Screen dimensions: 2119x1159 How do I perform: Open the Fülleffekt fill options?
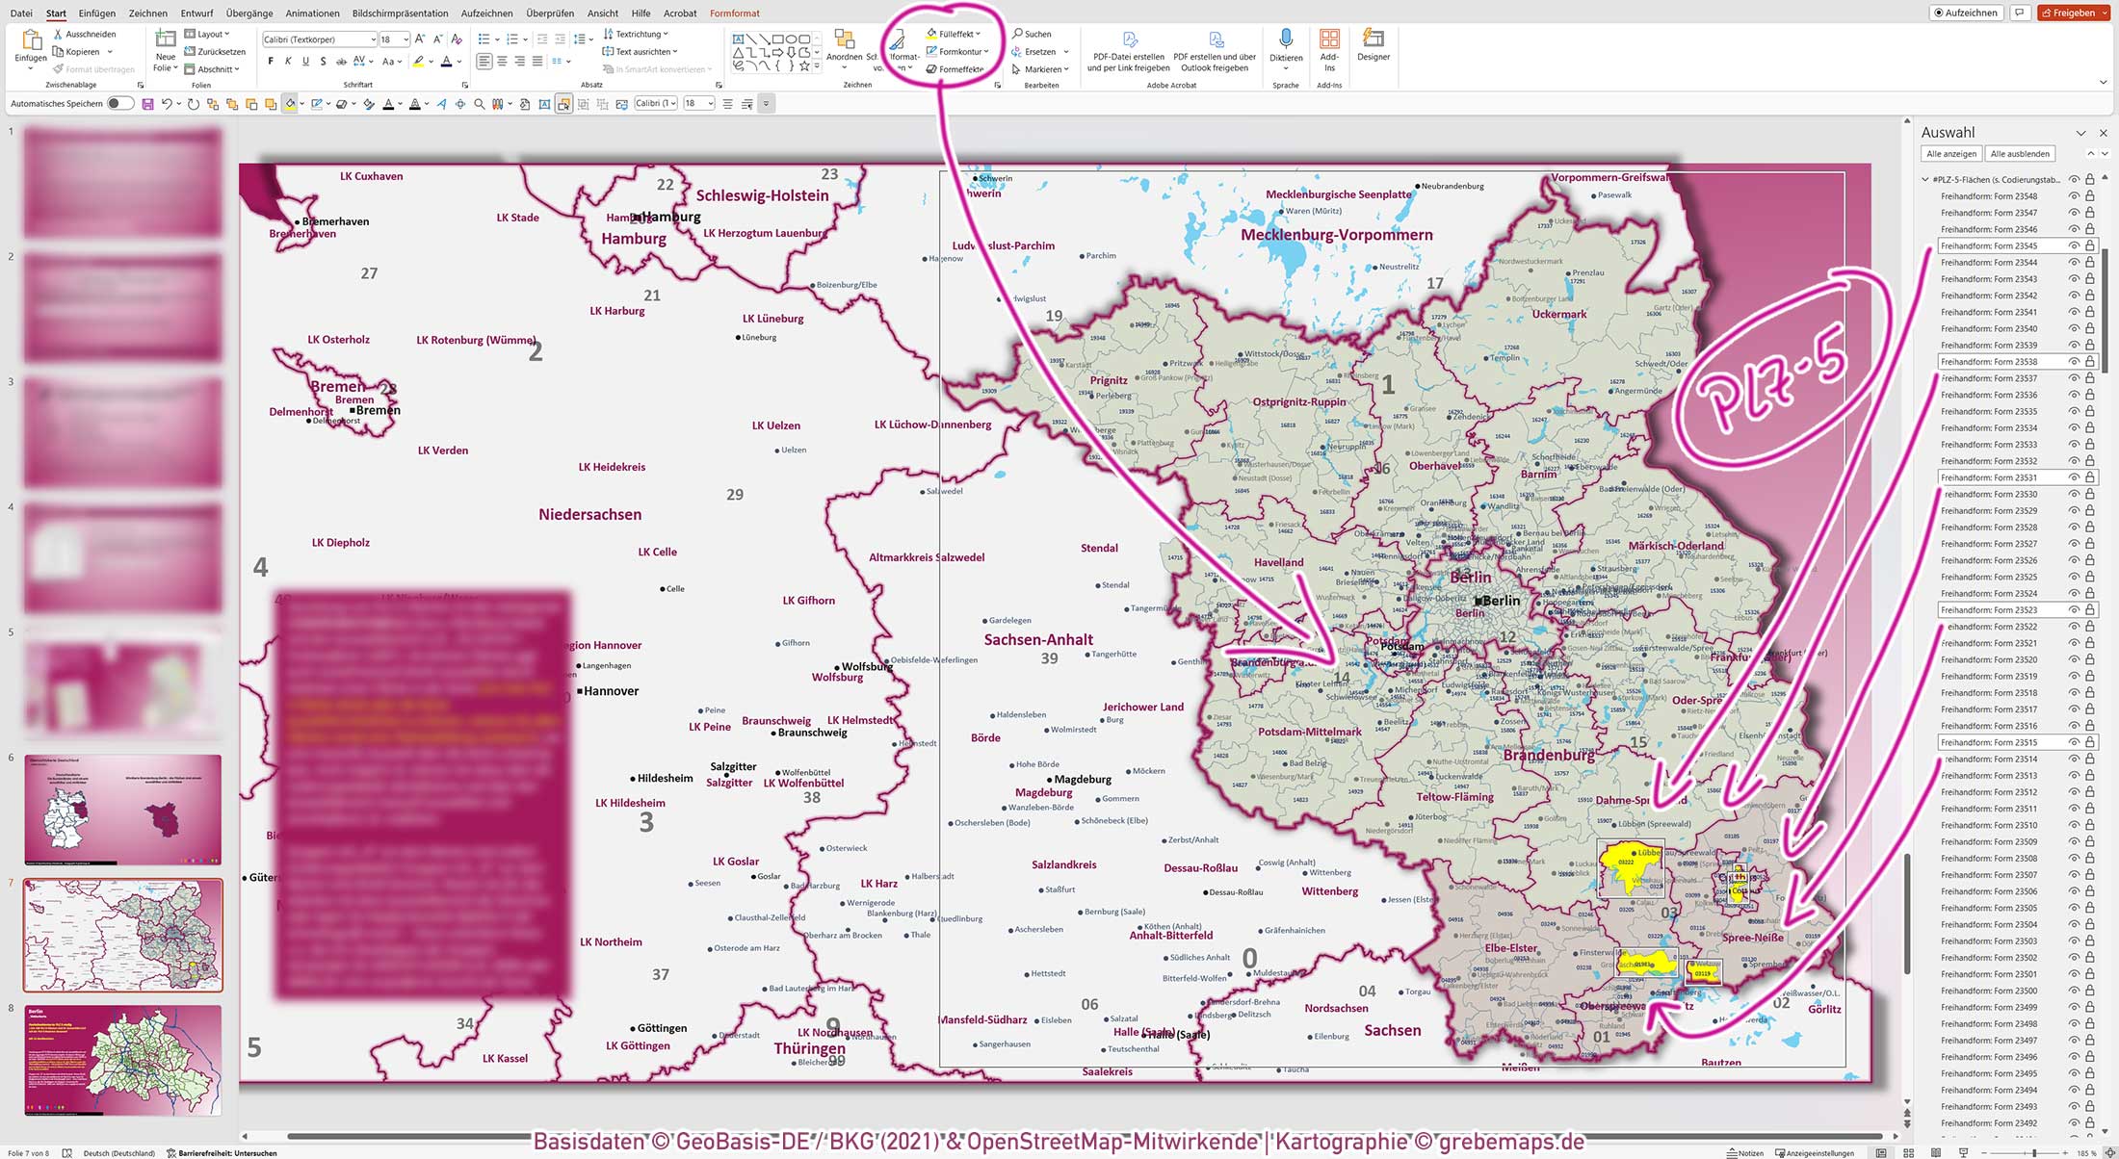(x=955, y=32)
